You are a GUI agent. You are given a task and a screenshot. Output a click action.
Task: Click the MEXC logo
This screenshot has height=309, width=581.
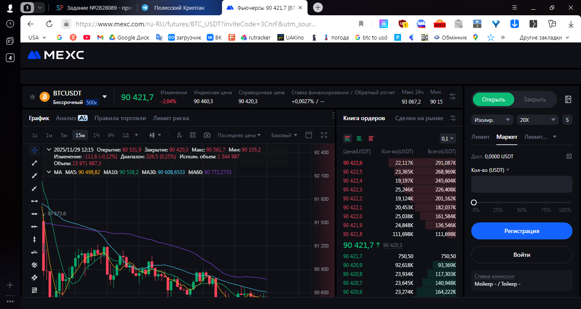pyautogui.click(x=56, y=55)
